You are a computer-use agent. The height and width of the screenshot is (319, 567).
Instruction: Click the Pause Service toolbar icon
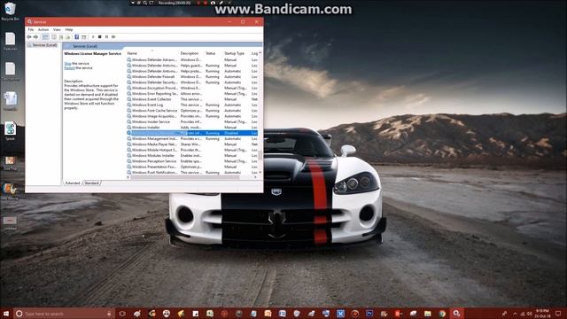[106, 37]
